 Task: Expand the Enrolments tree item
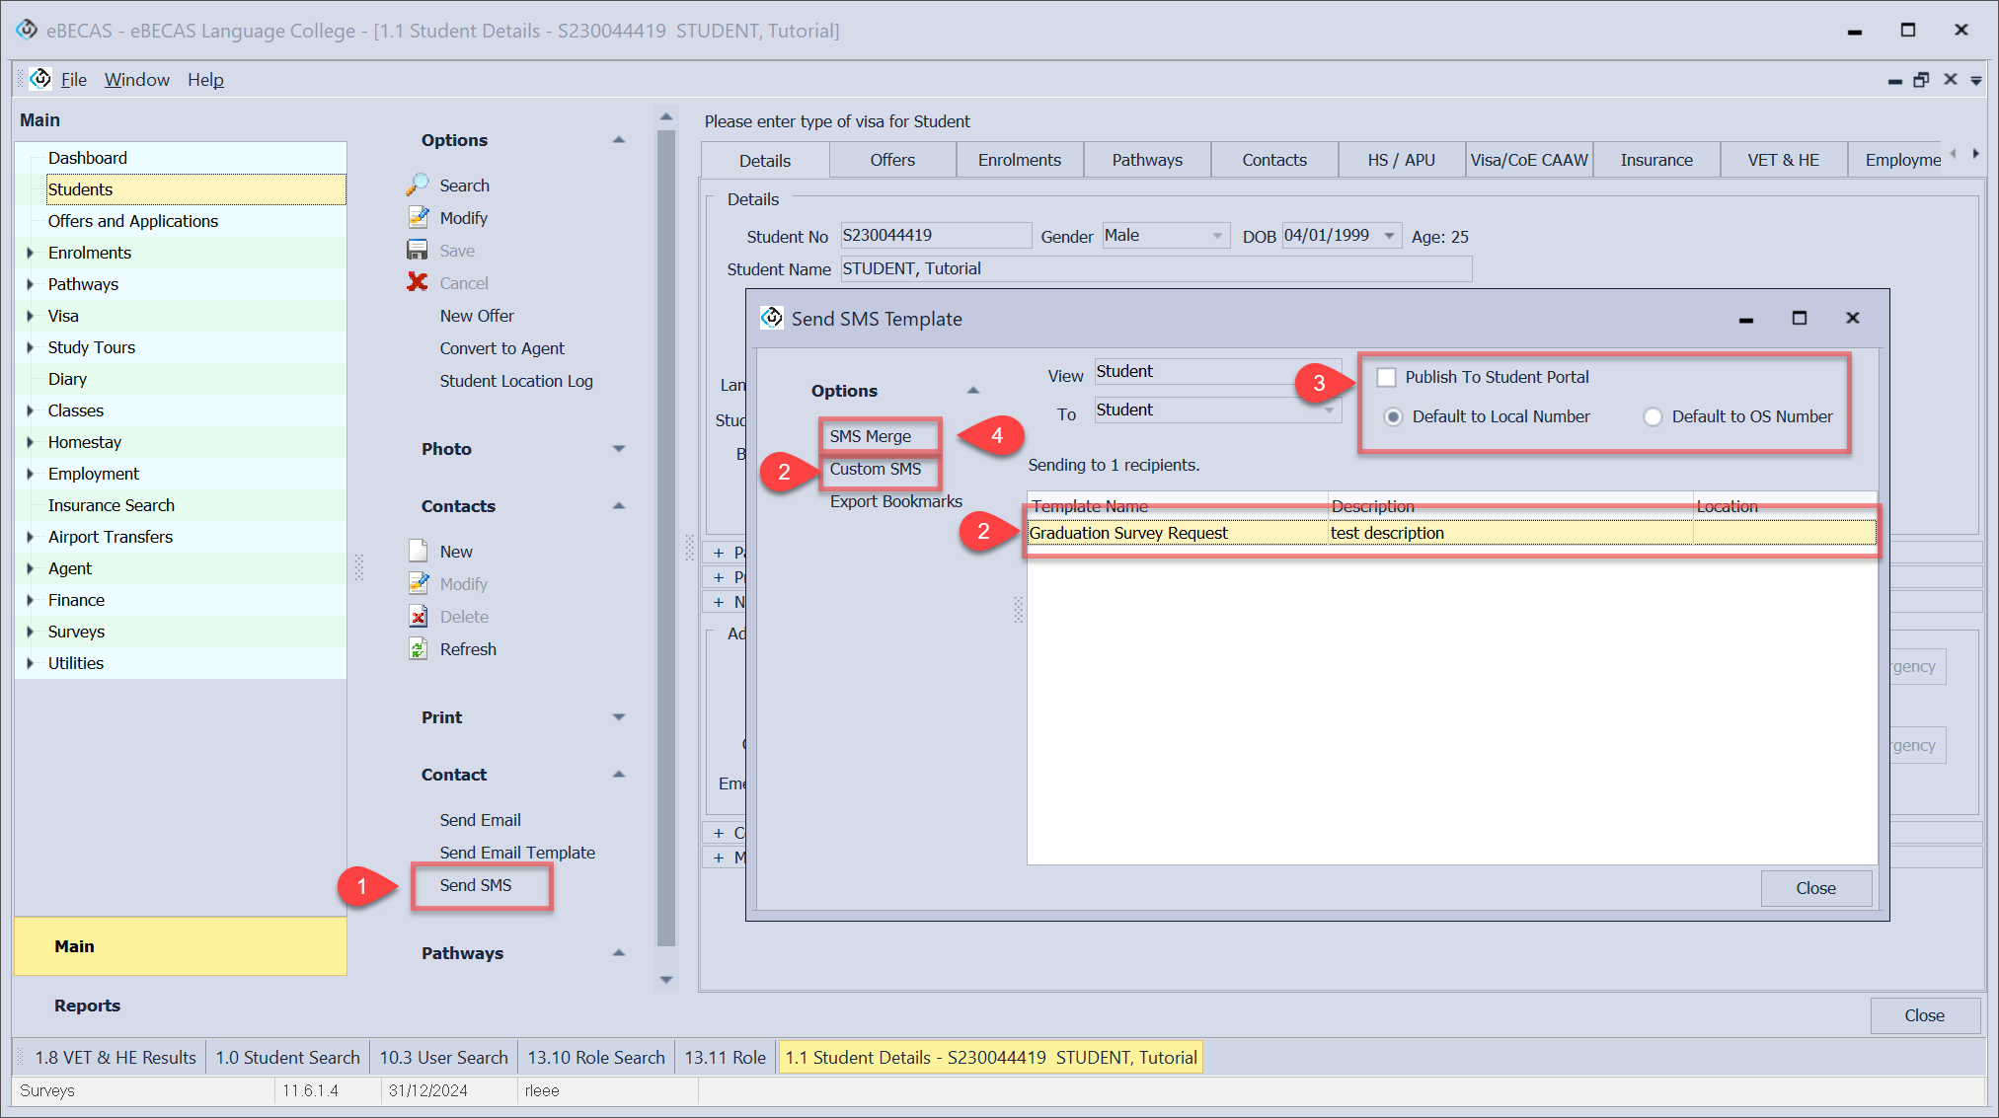pos(31,253)
